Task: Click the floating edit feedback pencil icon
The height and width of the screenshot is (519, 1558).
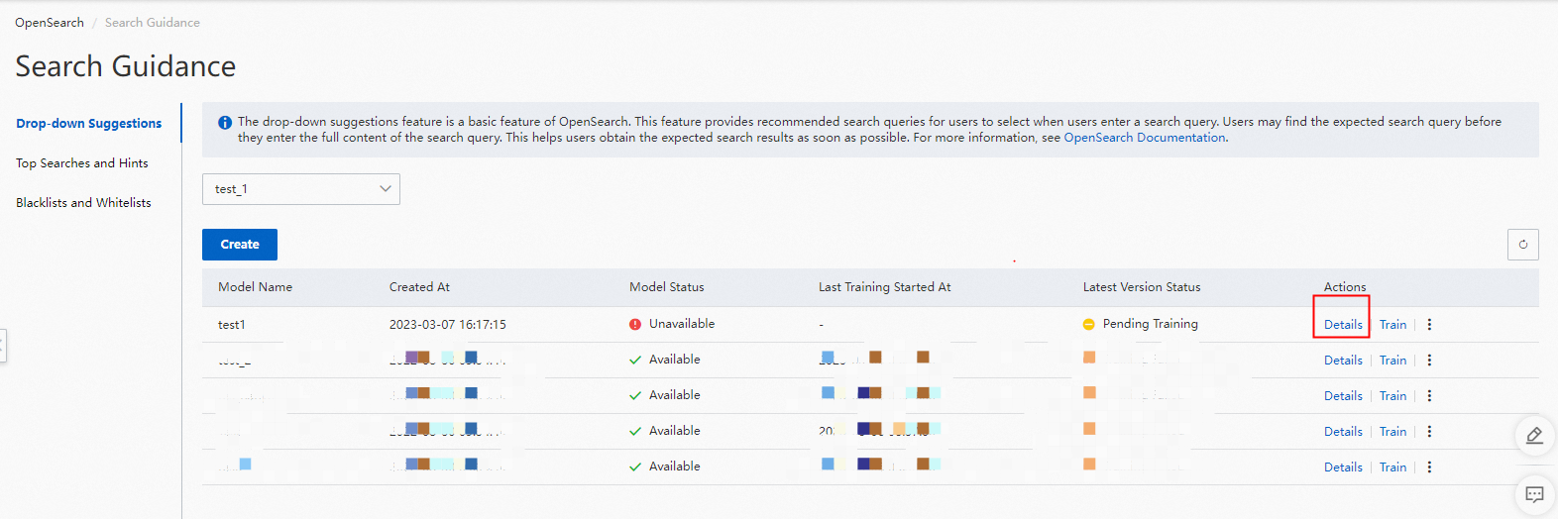Action: (x=1534, y=435)
